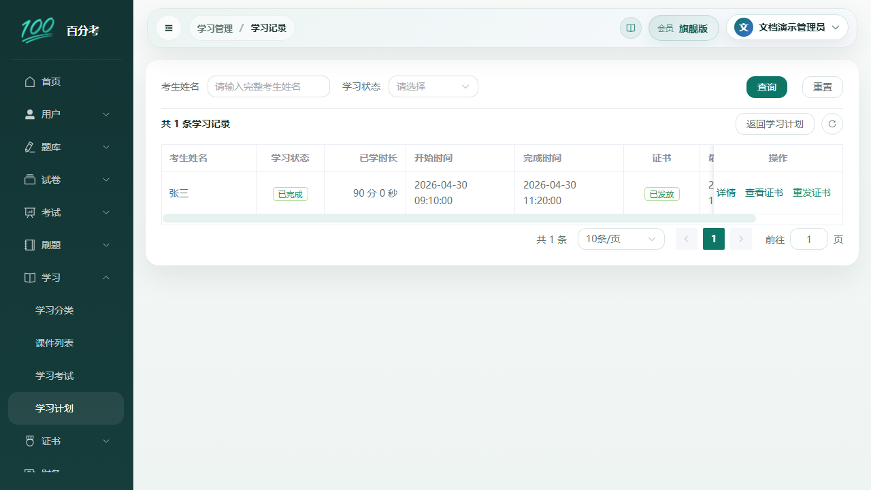Viewport: 871px width, 490px height.
Task: Open the 学习状态 dropdown
Action: (433, 86)
